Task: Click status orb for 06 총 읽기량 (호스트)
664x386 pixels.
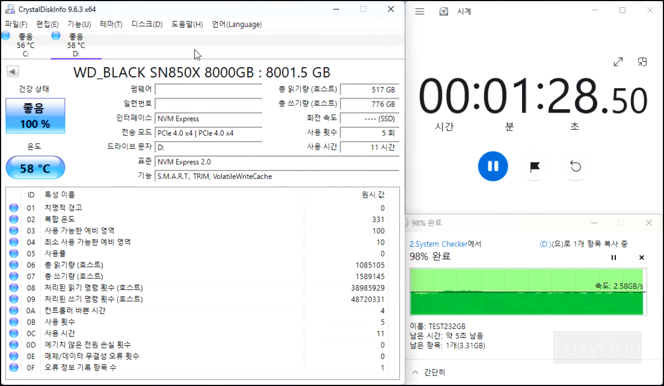Action: [x=14, y=265]
